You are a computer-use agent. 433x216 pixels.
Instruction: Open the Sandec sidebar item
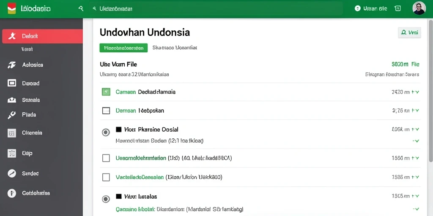[30, 173]
